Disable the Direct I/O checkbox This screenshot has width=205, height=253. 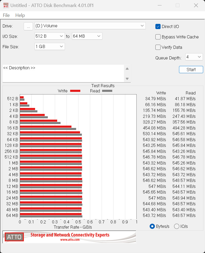coord(158,26)
